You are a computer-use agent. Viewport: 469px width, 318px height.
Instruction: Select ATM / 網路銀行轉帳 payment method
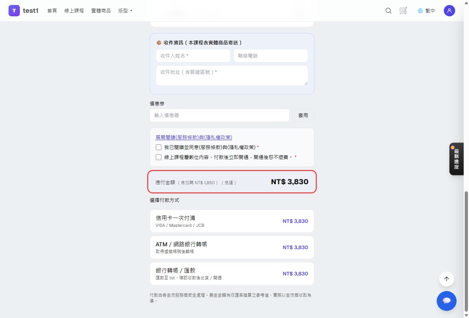(x=232, y=247)
